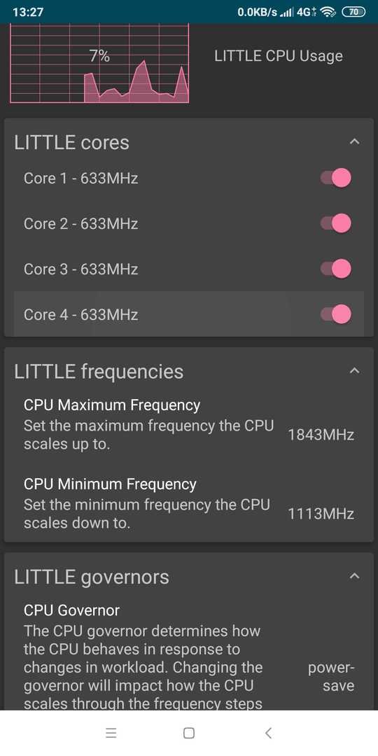Select the 1113MHz minimum frequency value
This screenshot has height=756, width=378.
(321, 514)
